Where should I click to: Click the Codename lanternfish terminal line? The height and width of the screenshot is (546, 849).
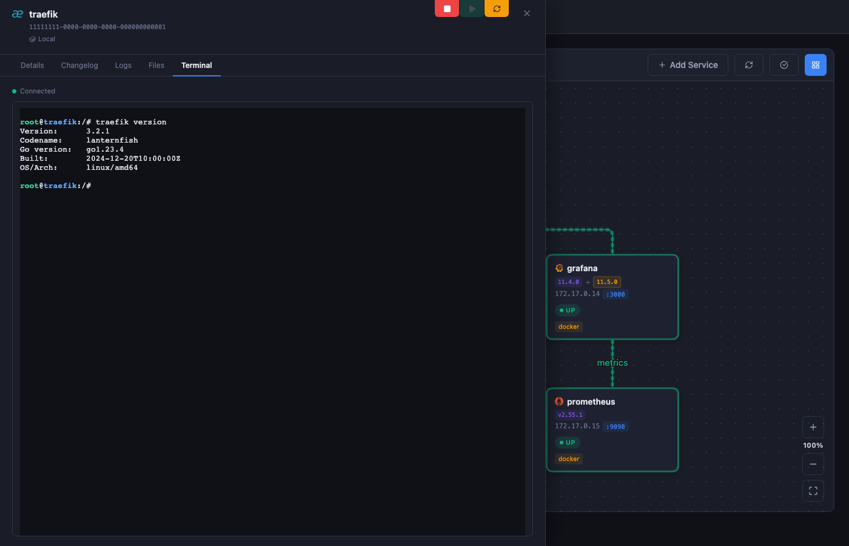(79, 140)
